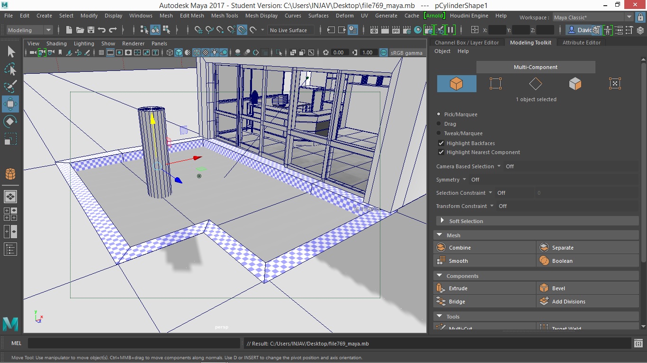
Task: Select the Tweak/Marquee radio button
Action: pyautogui.click(x=439, y=133)
